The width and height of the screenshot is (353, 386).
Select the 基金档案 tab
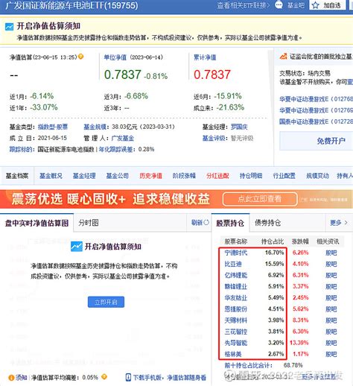[x=17, y=176]
